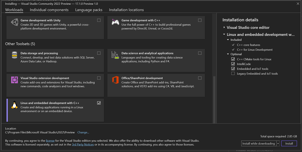
Task: Click the Data storage database icon
Action: click(x=15, y=55)
